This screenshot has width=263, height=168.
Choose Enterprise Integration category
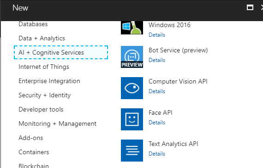point(49,81)
